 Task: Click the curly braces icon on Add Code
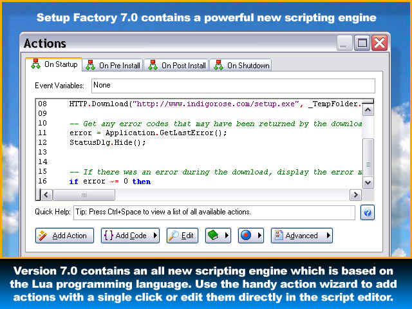109,236
